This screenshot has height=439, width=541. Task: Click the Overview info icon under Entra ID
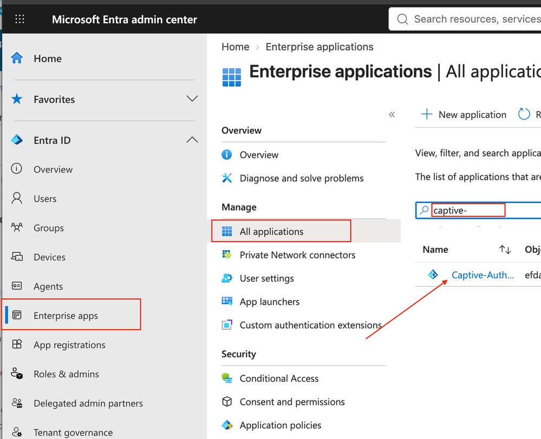point(17,169)
